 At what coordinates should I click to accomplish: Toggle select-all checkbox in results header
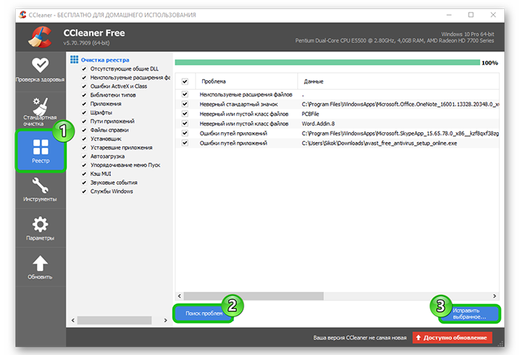coord(185,82)
